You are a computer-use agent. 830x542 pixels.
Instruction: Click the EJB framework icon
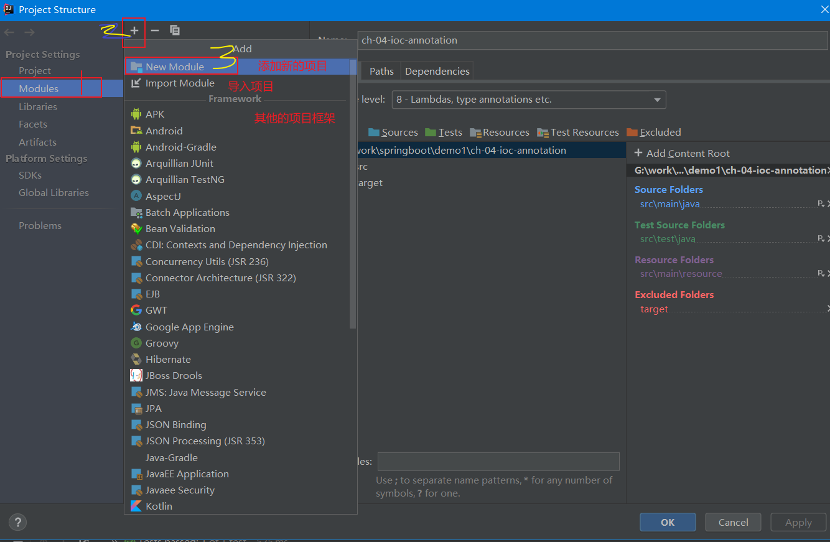click(x=136, y=294)
